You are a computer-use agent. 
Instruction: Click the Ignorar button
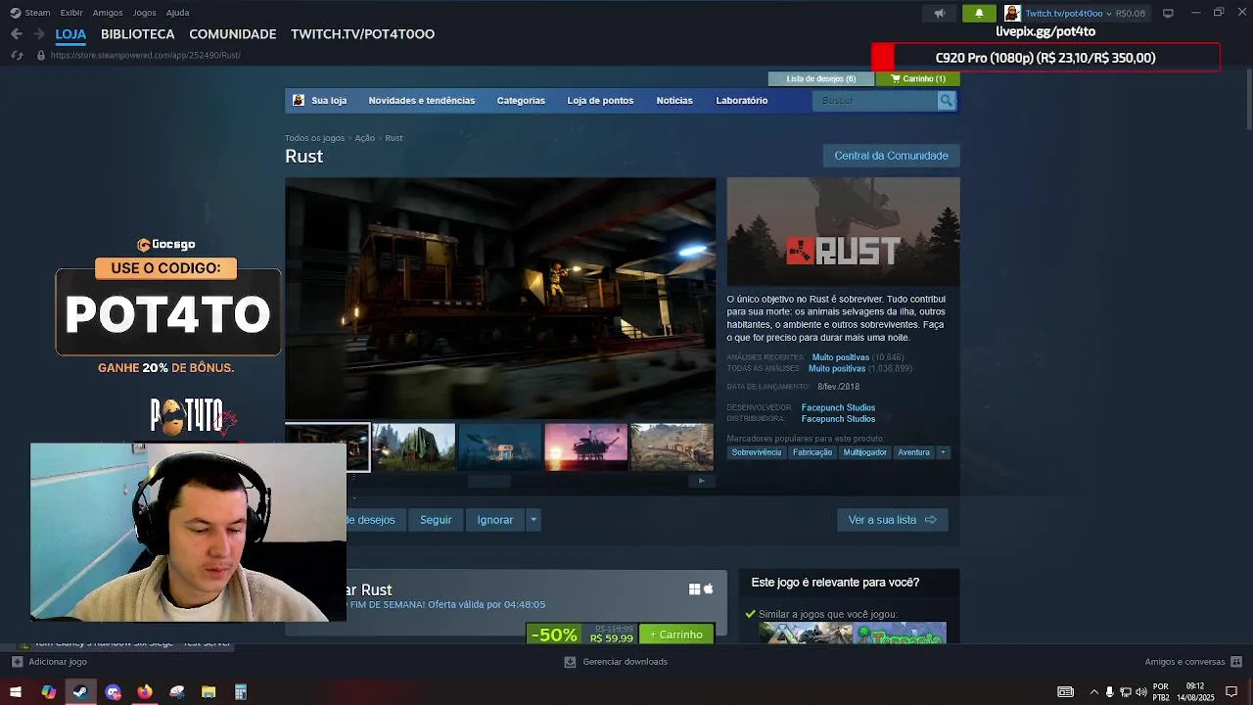click(x=494, y=520)
